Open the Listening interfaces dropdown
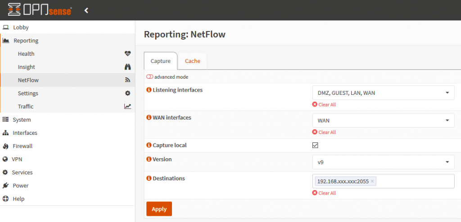Viewport: 461px width, 222px height. [384, 93]
